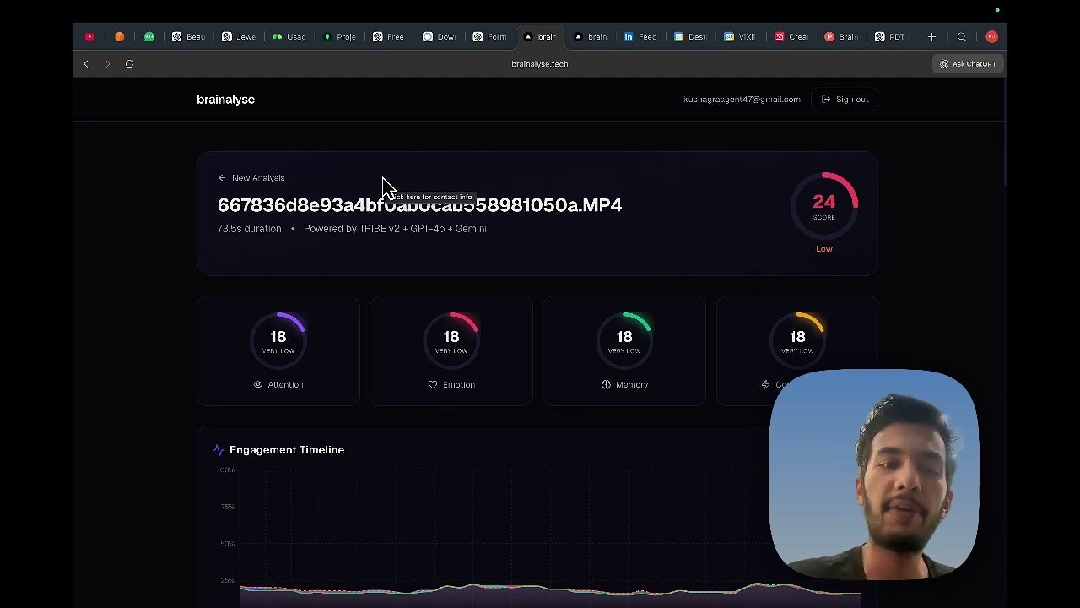This screenshot has width=1080, height=608.
Task: Click the yellow score 18 gauge
Action: click(797, 340)
